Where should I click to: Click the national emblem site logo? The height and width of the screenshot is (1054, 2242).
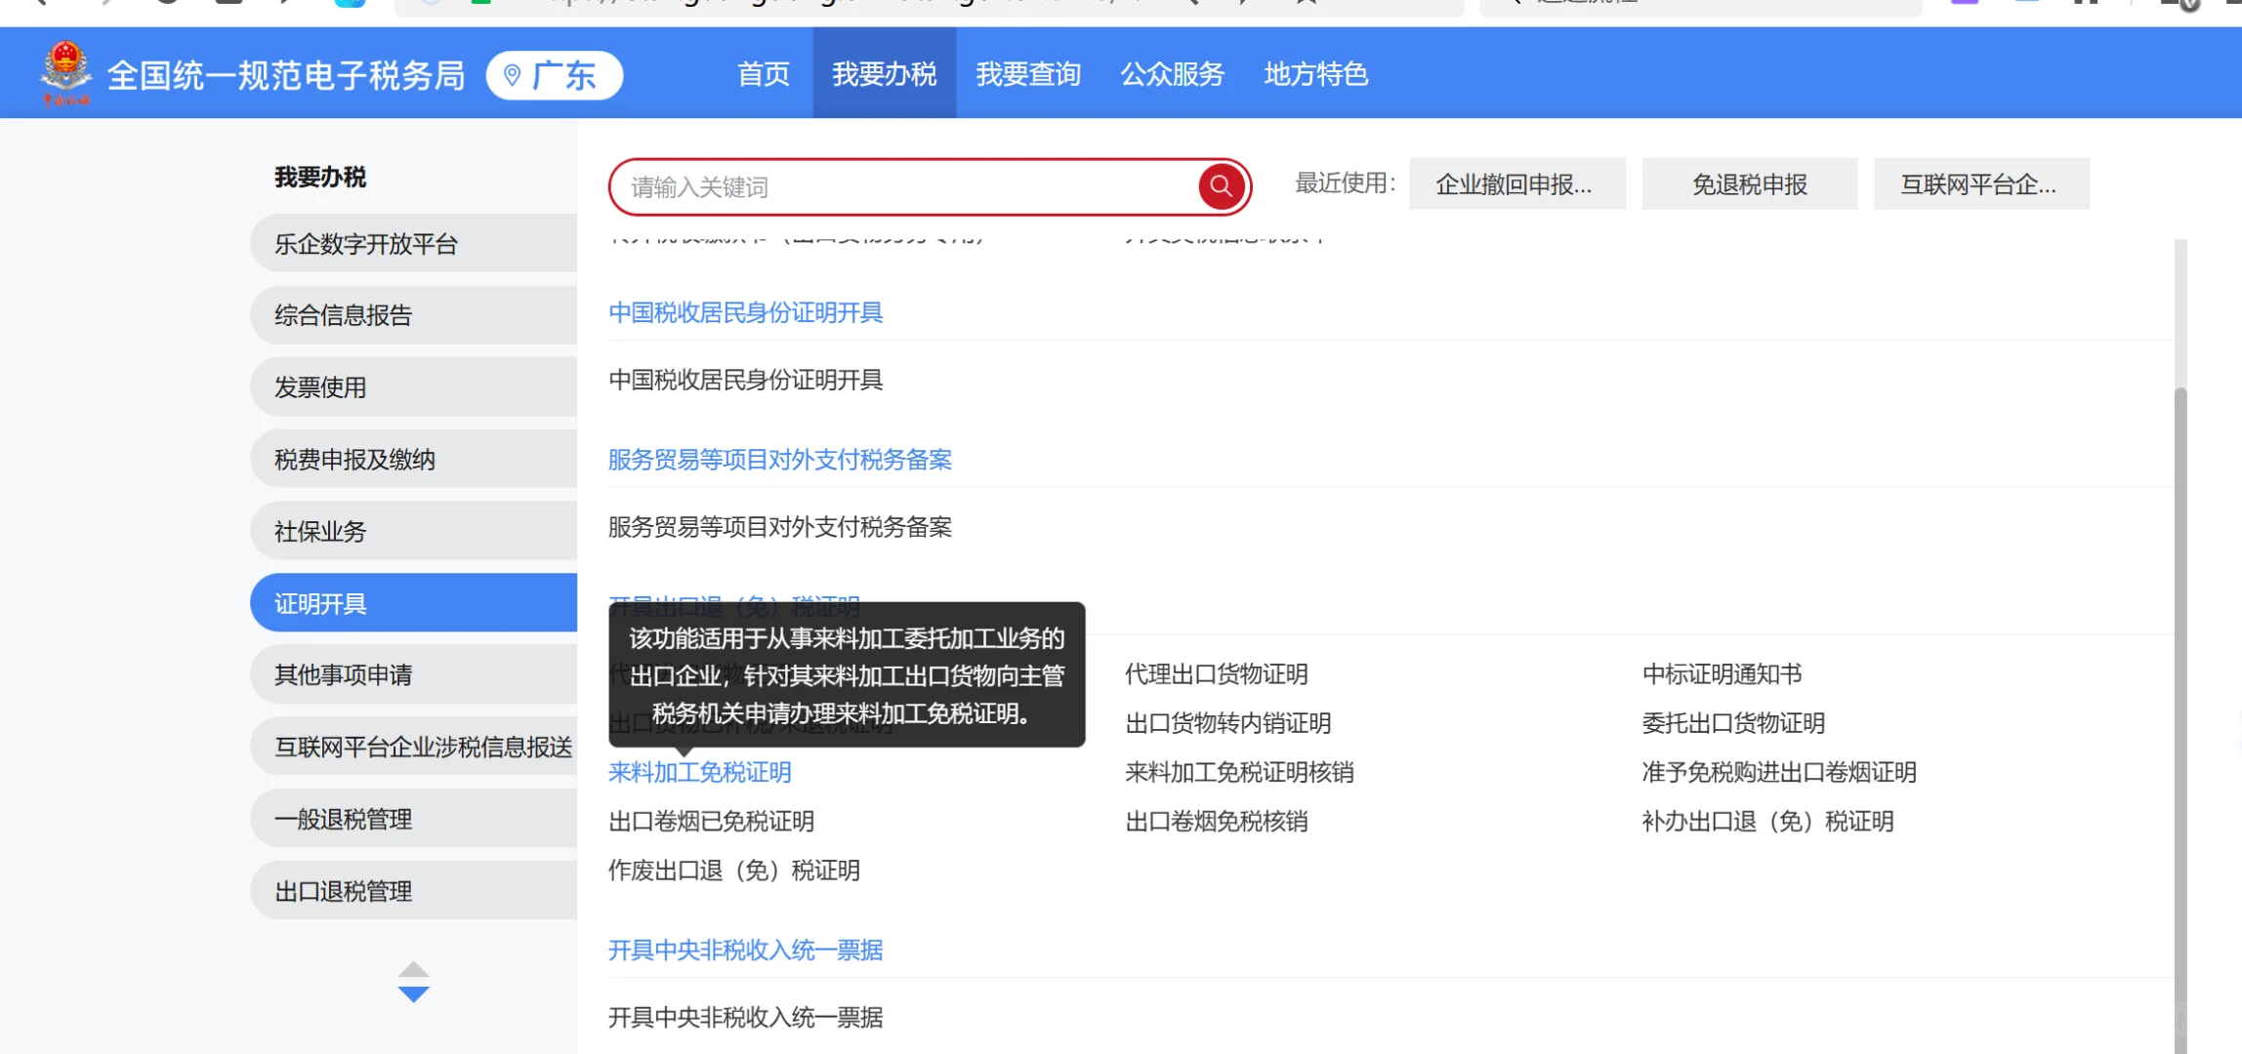tap(64, 70)
